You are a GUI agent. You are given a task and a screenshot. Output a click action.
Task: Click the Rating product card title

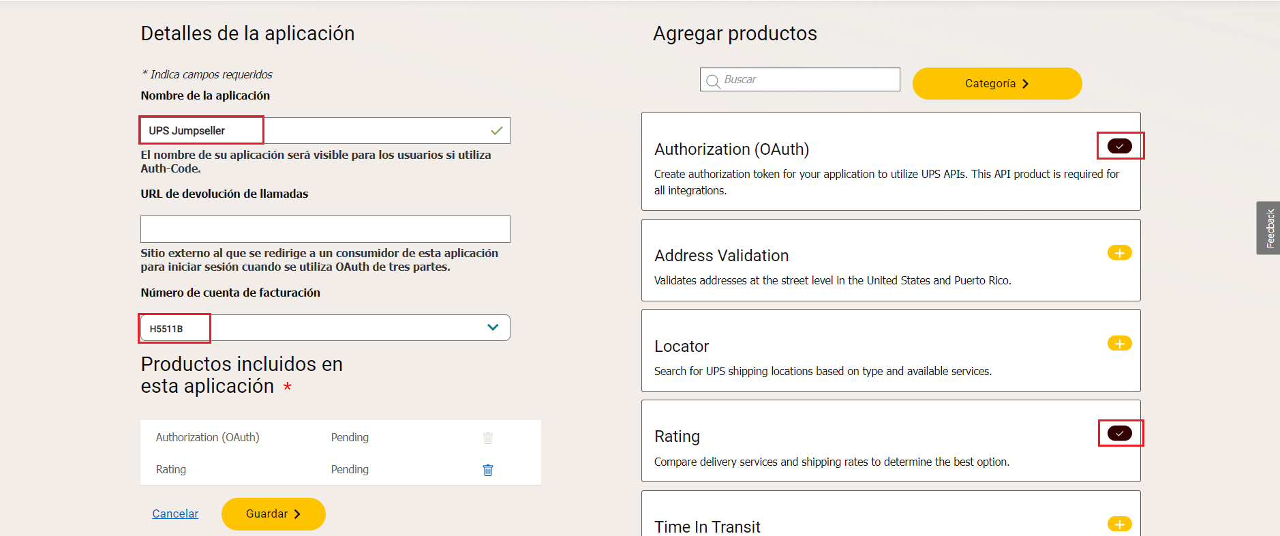point(677,436)
